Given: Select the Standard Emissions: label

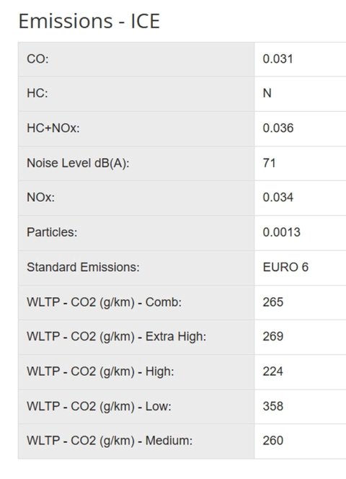Looking at the screenshot, I should 83,268.
